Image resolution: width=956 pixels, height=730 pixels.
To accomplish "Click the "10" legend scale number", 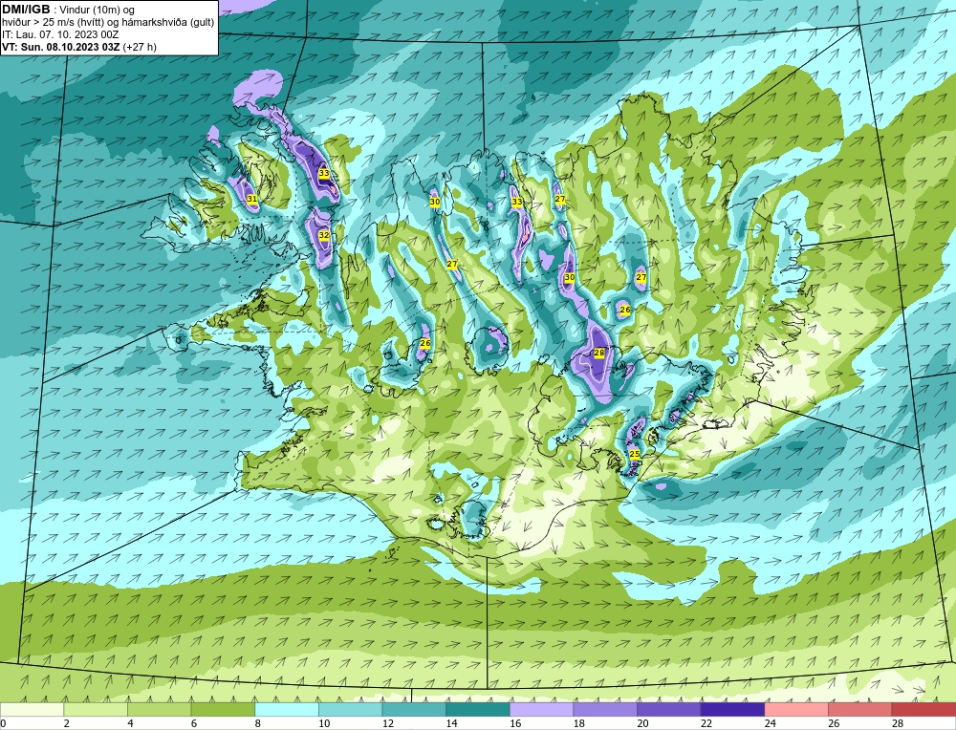I will 324,723.
